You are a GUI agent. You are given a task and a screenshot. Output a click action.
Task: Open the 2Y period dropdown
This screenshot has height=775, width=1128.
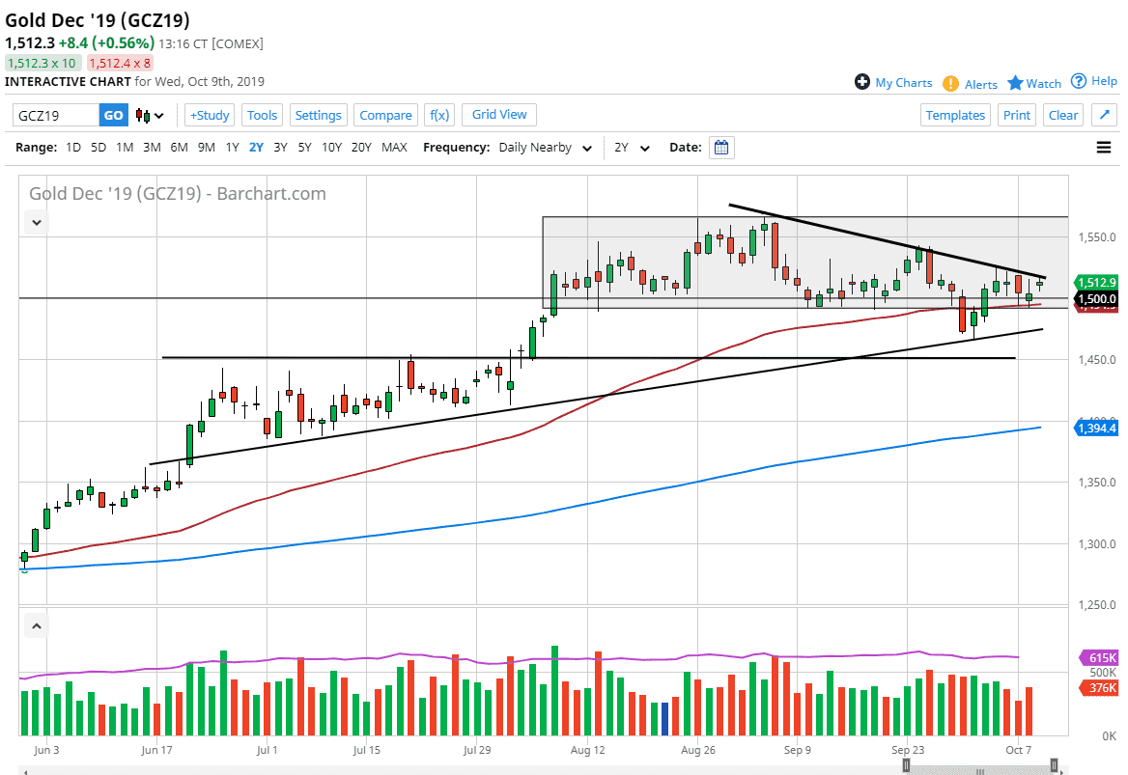tap(633, 148)
